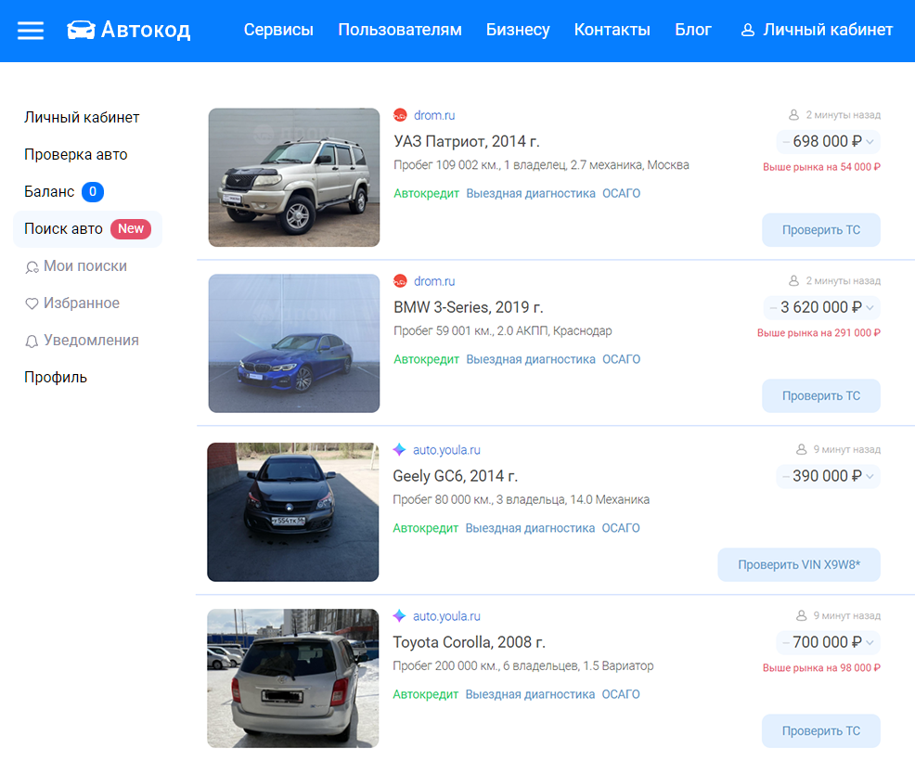
Task: Click the person icon beside BMW 3-Series timestamp
Action: point(793,281)
